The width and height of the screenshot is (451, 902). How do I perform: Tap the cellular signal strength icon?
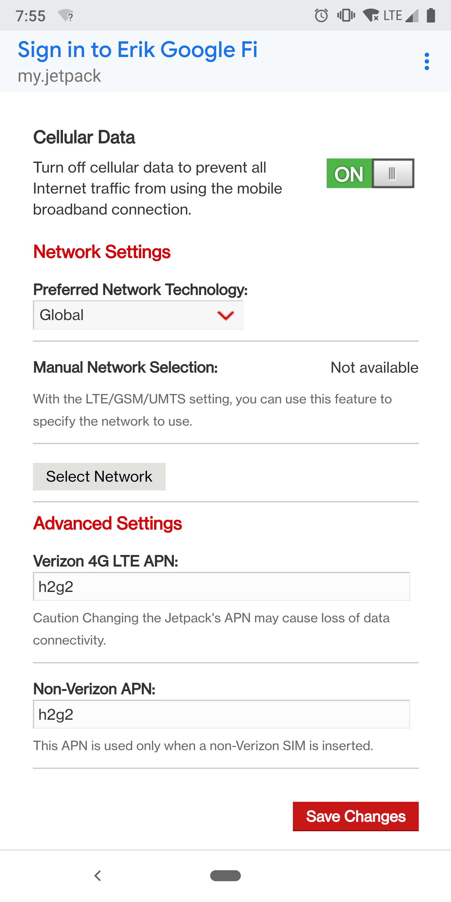pos(412,16)
